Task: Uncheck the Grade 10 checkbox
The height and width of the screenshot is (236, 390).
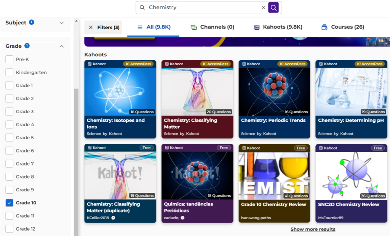Action: [10, 203]
